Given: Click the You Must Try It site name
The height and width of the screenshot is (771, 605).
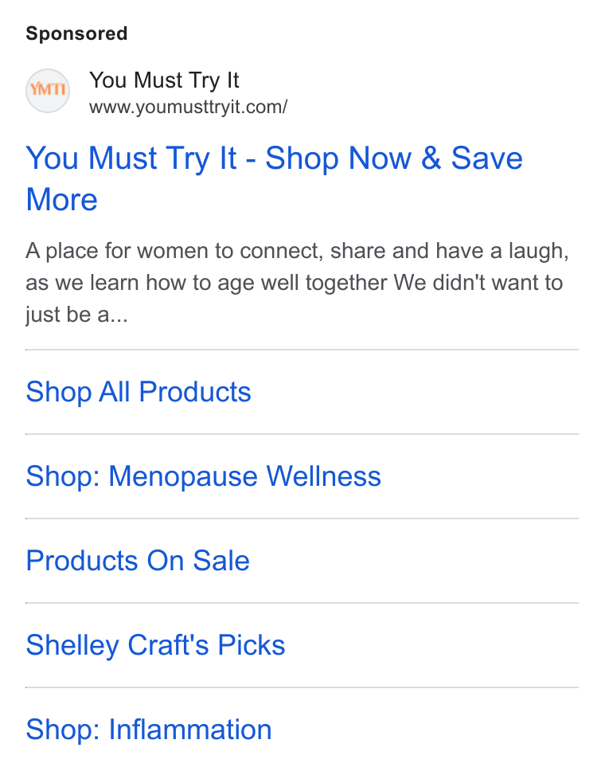Looking at the screenshot, I should point(164,80).
